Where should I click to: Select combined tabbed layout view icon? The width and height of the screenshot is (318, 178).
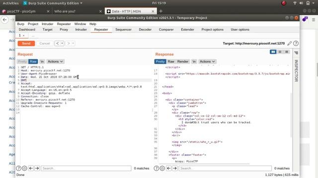pos(287,52)
